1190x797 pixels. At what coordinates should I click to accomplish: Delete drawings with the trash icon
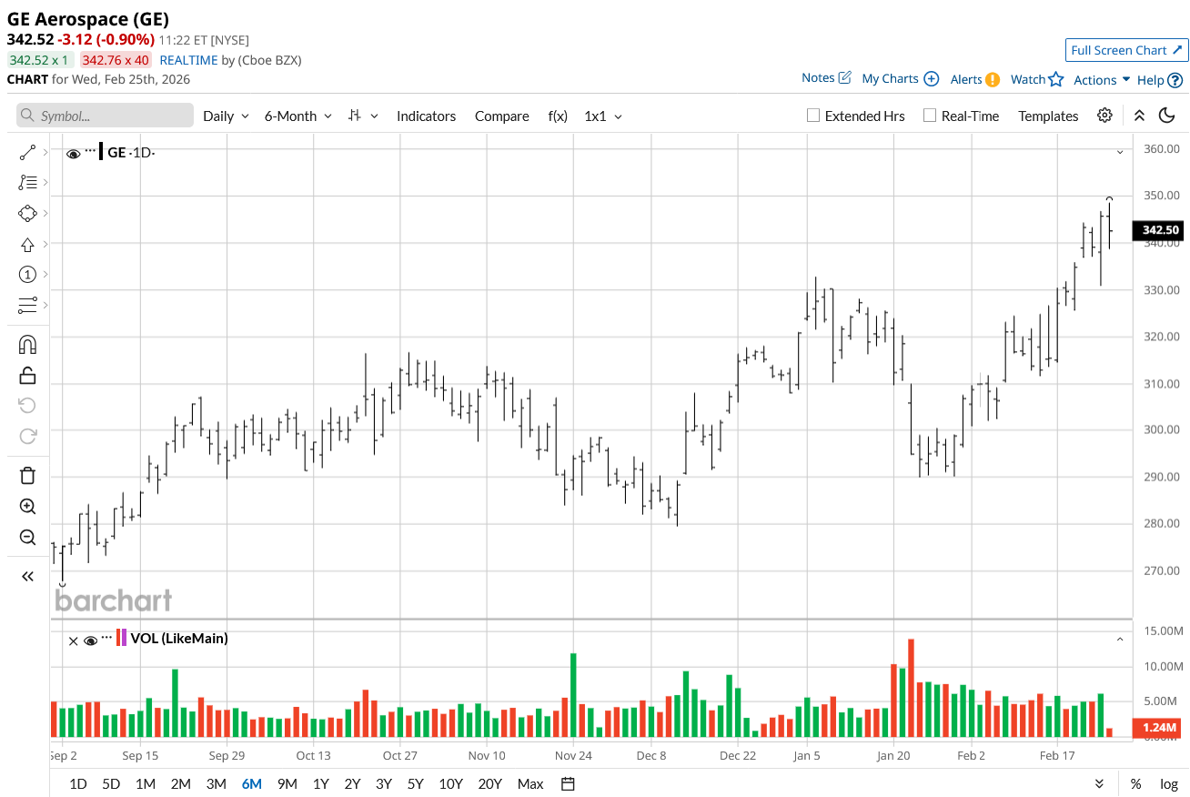coord(27,475)
